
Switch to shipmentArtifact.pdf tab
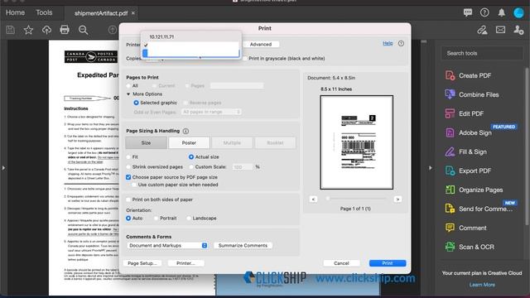point(101,13)
